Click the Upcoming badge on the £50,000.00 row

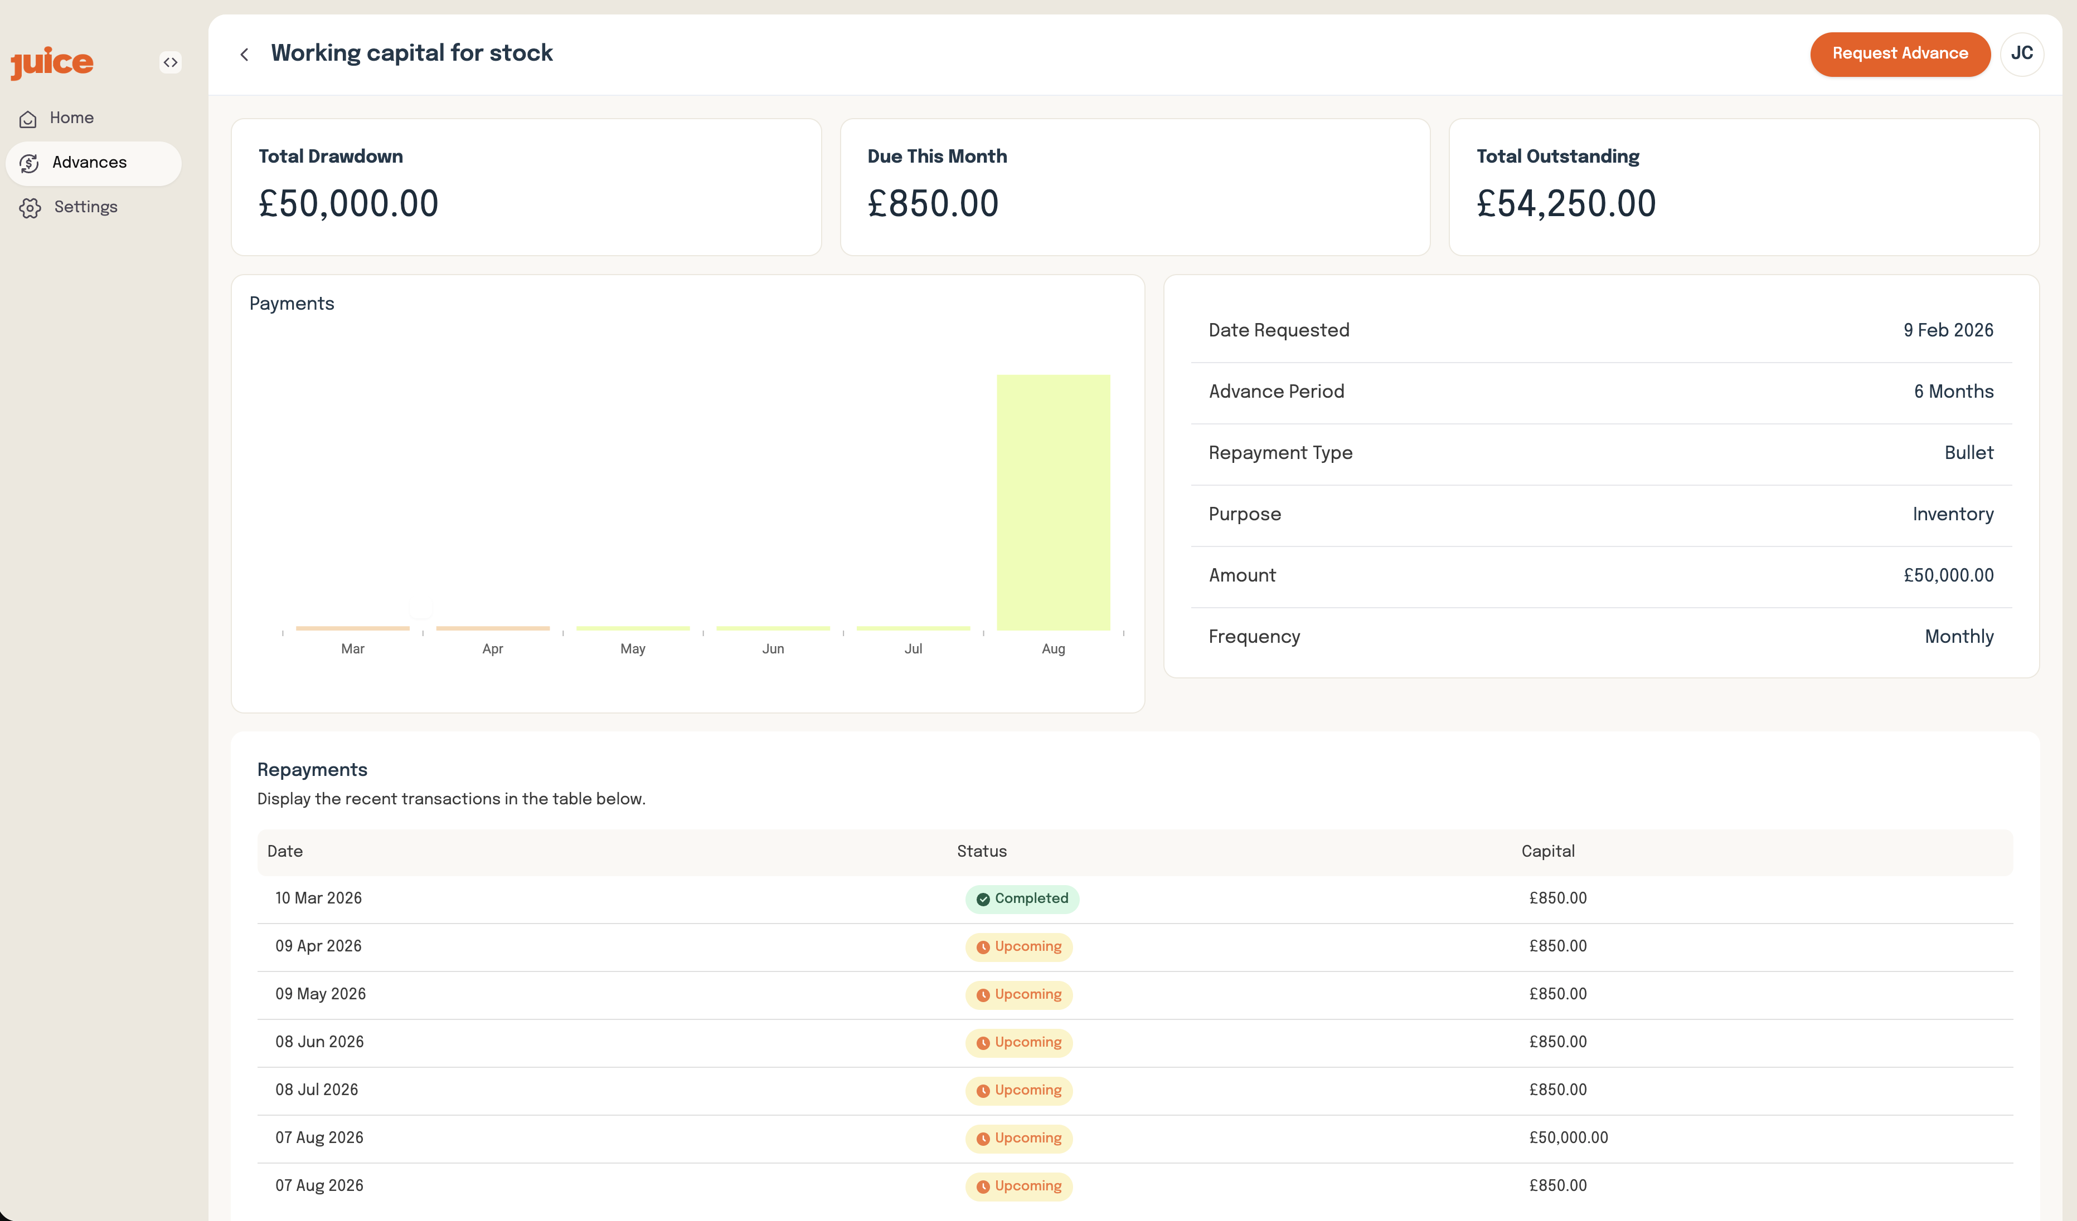(x=1019, y=1138)
